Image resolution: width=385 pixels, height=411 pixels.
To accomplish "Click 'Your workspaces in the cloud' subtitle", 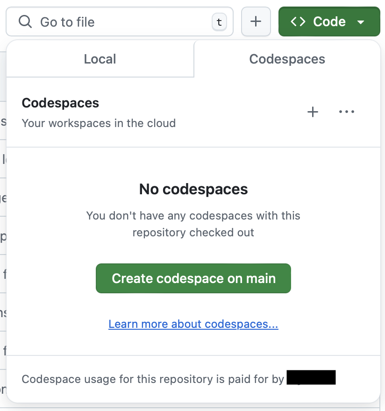I will 99,123.
